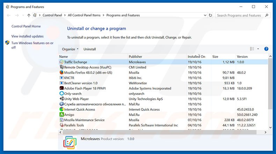
Task: Click the Control Panel address bar icon
Action: (x=35, y=15)
